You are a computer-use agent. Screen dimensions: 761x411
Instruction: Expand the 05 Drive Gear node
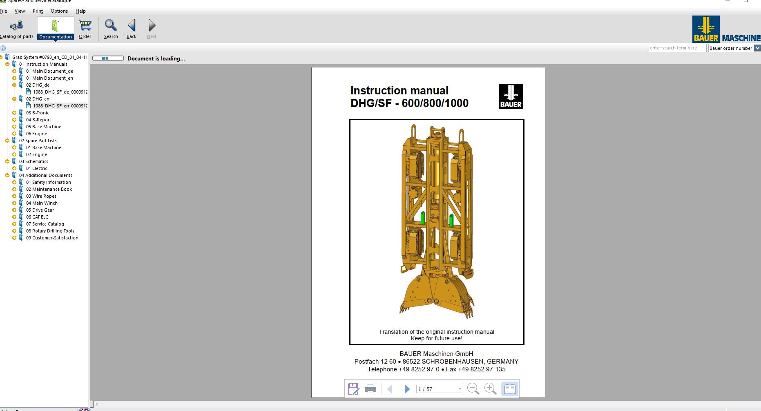click(14, 210)
